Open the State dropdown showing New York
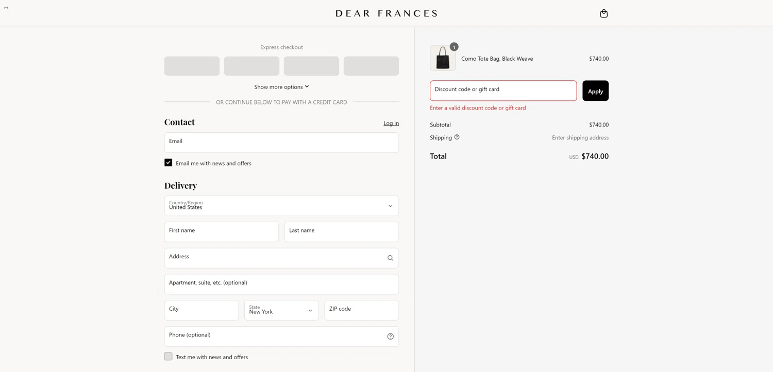This screenshot has width=773, height=372. pos(281,310)
